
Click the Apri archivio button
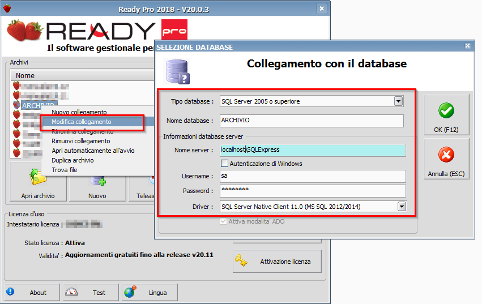point(38,181)
